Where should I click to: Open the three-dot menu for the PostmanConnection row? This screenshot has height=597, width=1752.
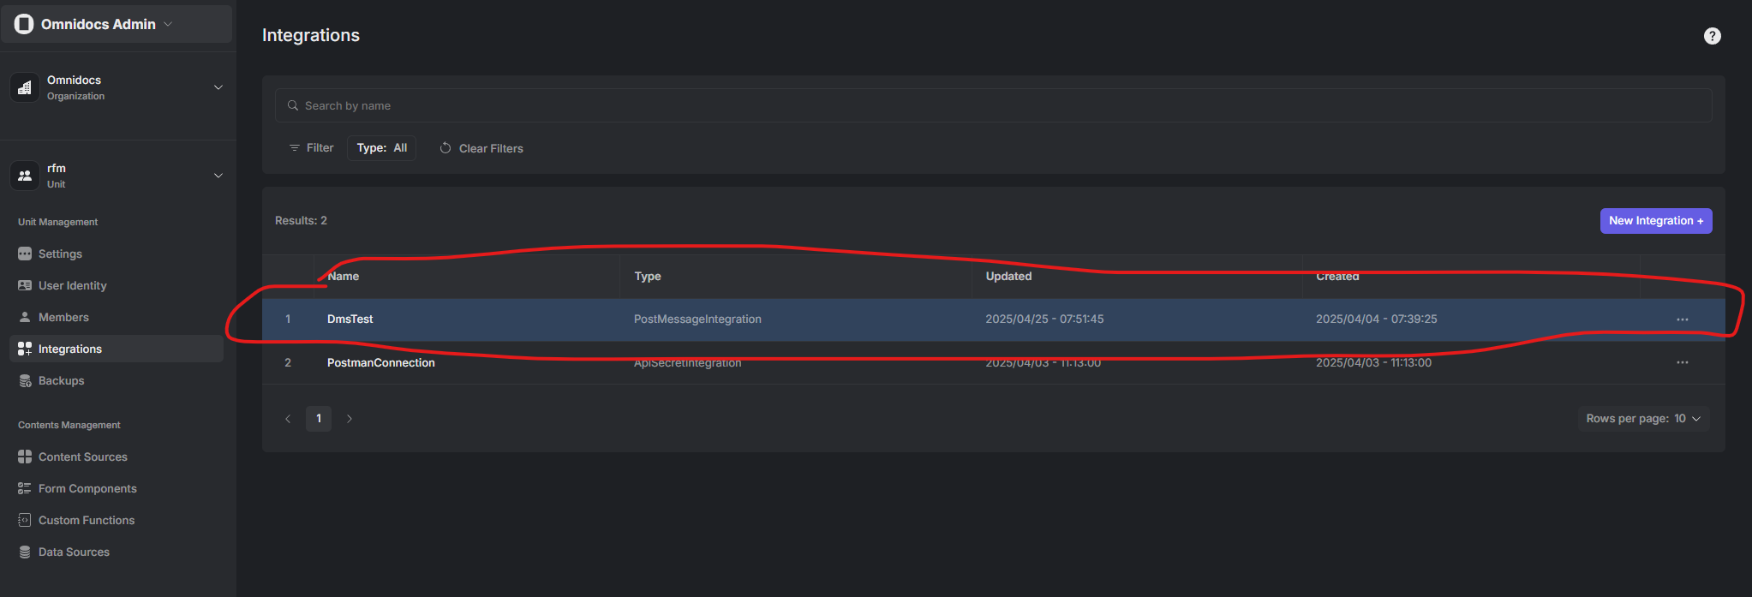(x=1682, y=362)
